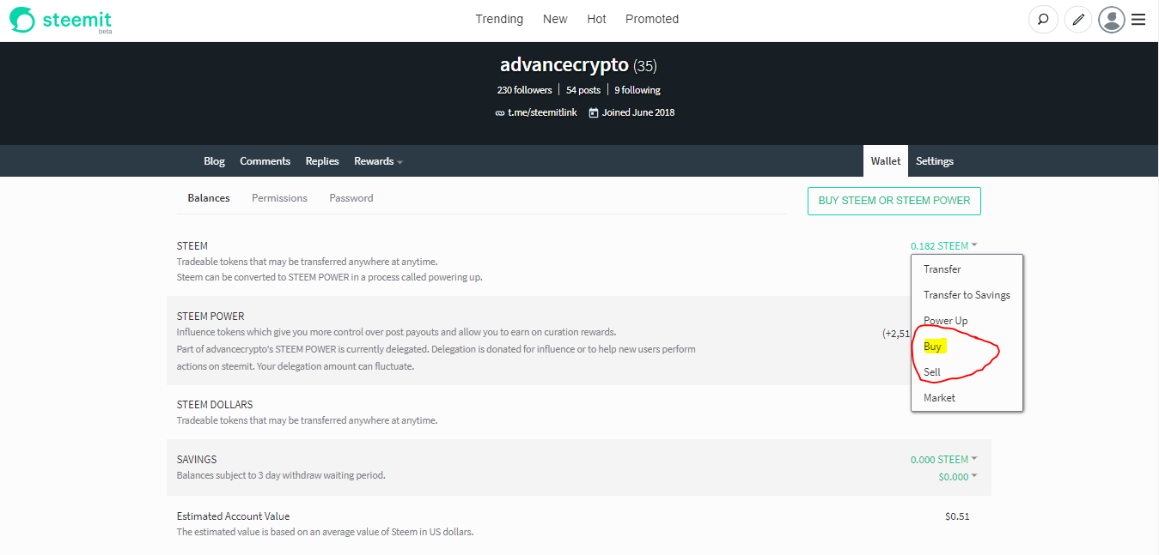Click the Joined June 2018 text
This screenshot has width=1159, height=555.
(638, 112)
